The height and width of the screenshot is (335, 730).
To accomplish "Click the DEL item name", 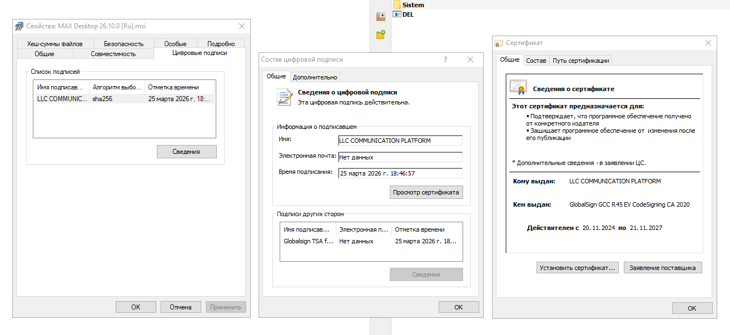I will pyautogui.click(x=408, y=14).
